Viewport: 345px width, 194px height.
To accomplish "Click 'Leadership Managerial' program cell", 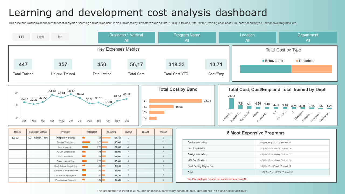I will coord(66,175).
